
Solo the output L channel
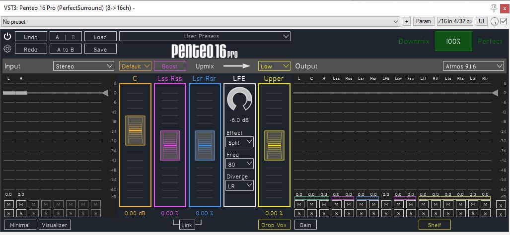pyautogui.click(x=299, y=213)
